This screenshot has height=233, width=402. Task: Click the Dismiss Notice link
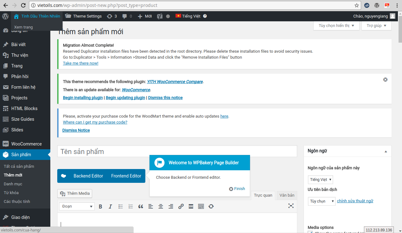click(76, 130)
